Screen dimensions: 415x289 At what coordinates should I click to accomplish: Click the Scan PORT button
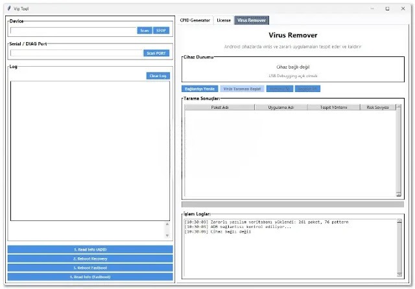coord(156,53)
